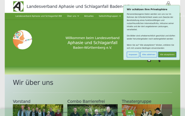Open Landesverband Aphasie und Schlaganfall BW menu item
The width and height of the screenshot is (185, 116).
[x=39, y=16]
